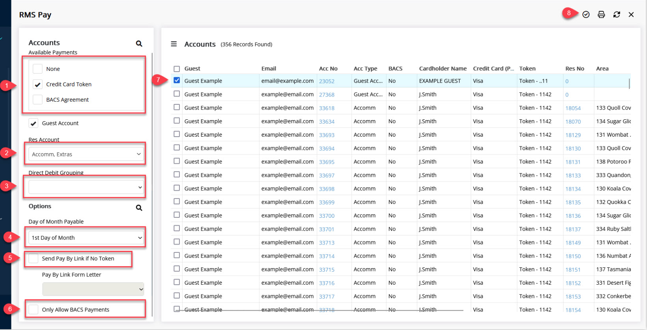Untick the Credit Card Token checkbox
This screenshot has height=330, width=647.
pos(37,84)
